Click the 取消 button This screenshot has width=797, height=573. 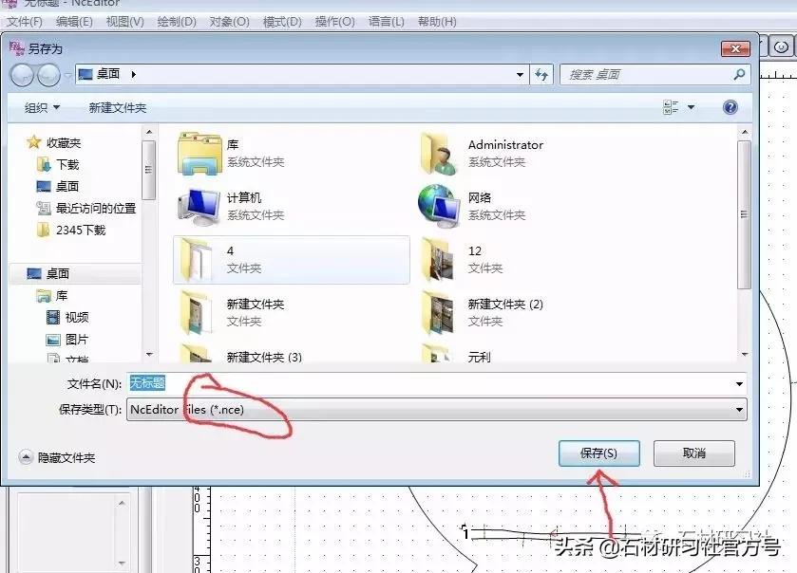pyautogui.click(x=693, y=453)
